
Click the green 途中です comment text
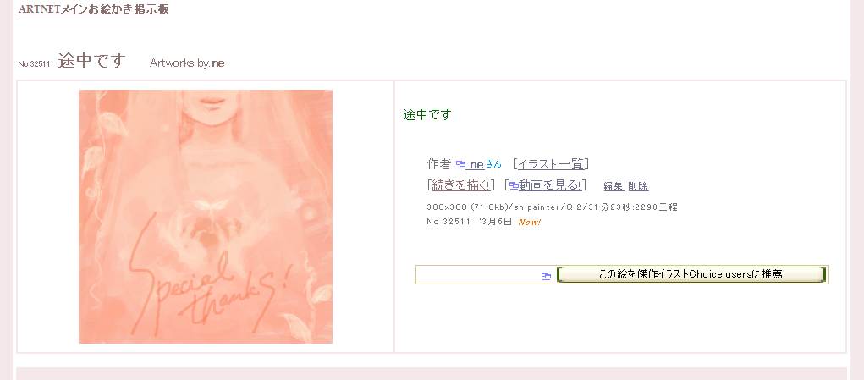pyautogui.click(x=427, y=115)
